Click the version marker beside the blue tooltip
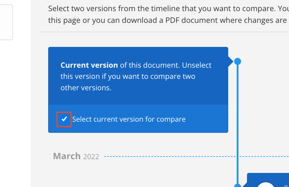 [237, 61]
